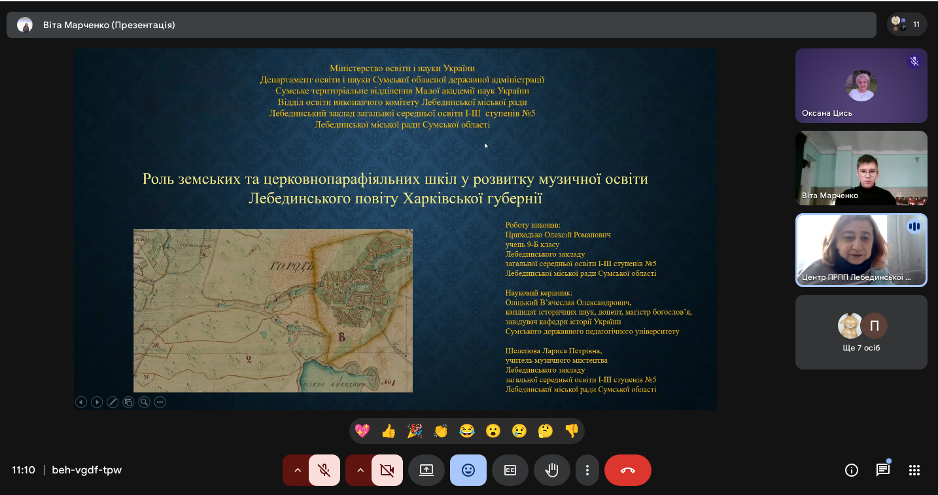Expand audio settings arrow
Screen dimensions: 938x495
pos(298,470)
